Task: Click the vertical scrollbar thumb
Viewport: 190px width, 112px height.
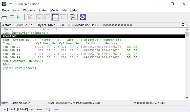Action: tap(187, 34)
